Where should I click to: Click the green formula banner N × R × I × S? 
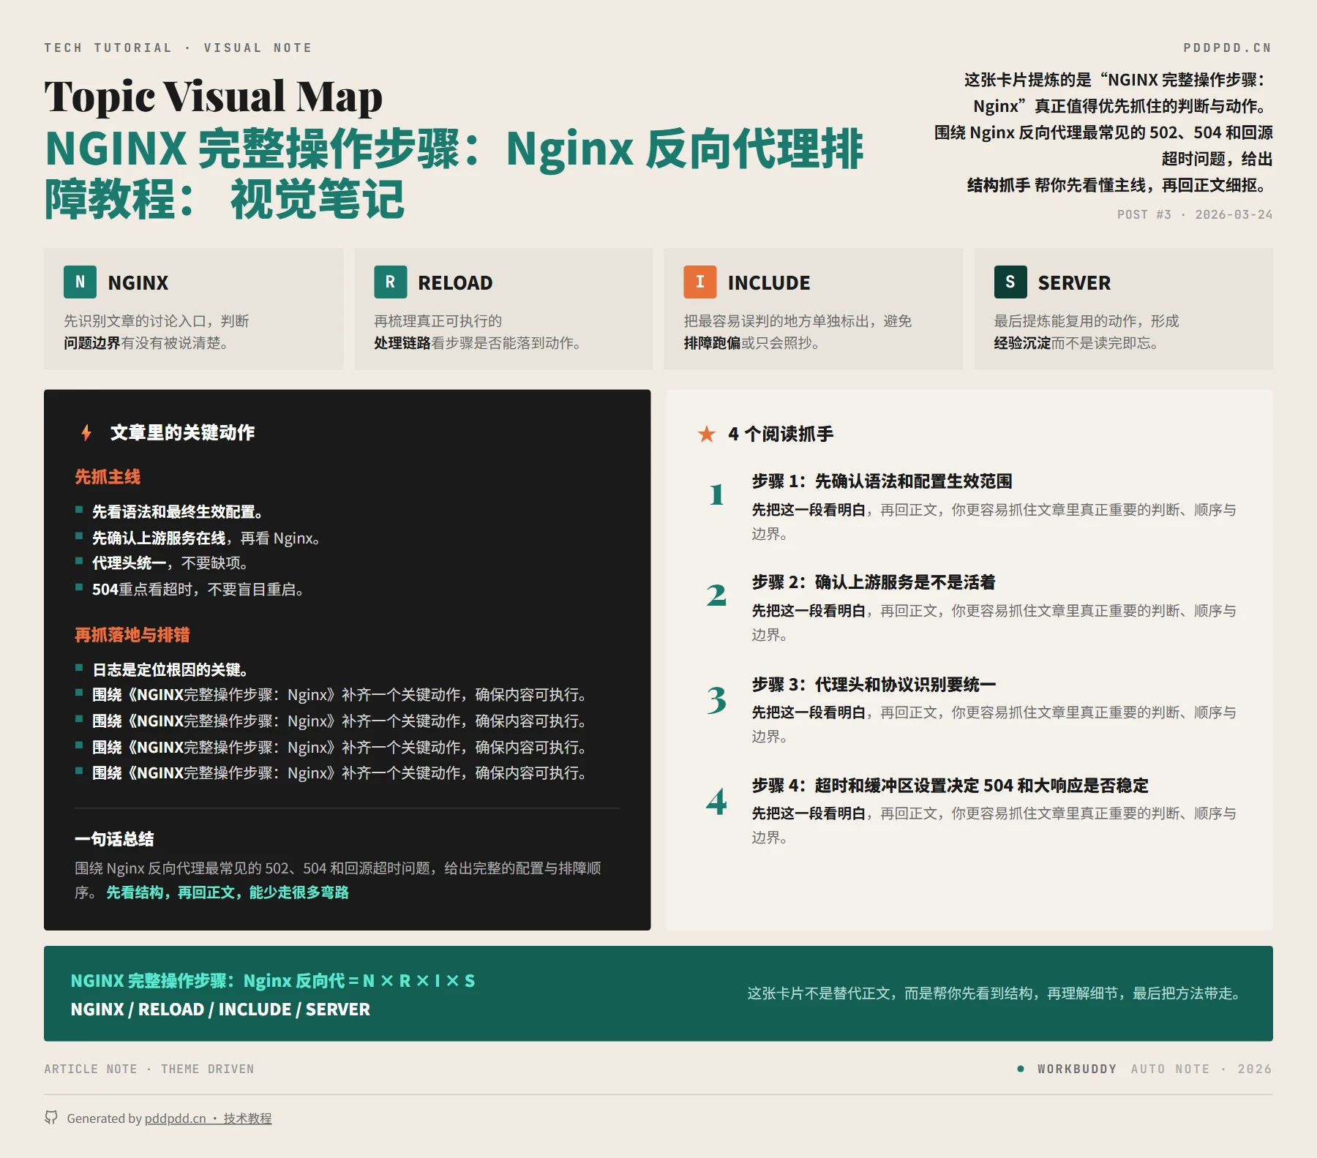[x=273, y=981]
